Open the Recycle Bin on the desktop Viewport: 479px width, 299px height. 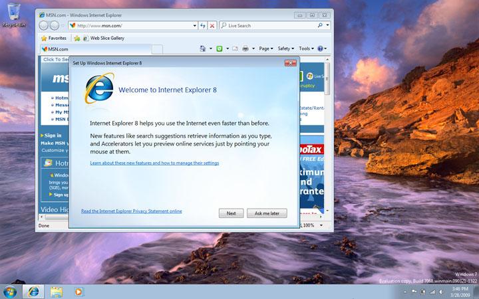point(14,15)
